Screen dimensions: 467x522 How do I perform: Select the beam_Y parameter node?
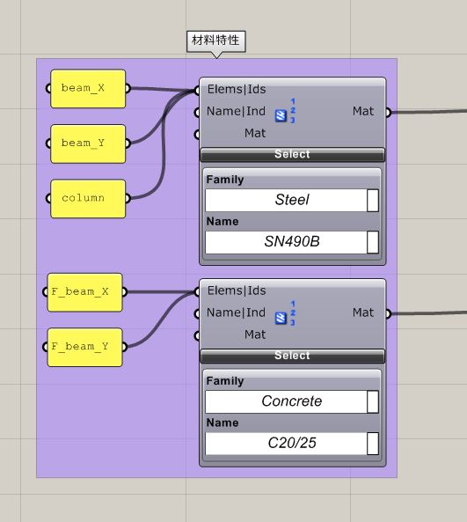[x=88, y=143]
